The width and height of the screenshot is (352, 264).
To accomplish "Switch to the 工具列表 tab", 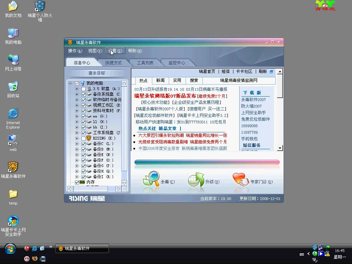I will point(145,63).
